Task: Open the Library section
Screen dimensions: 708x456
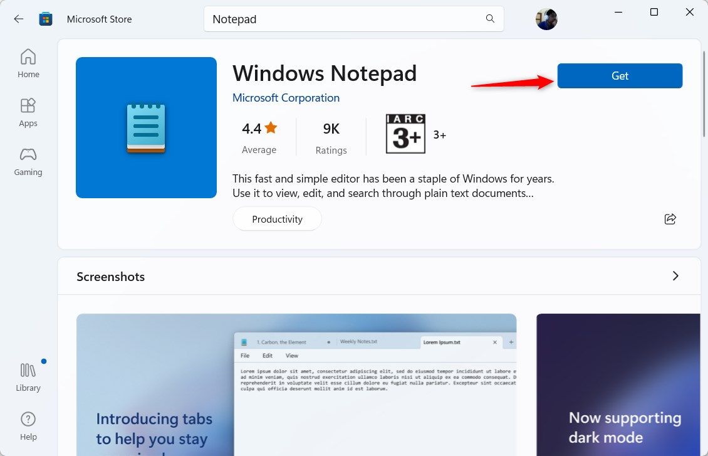Action: (28, 378)
